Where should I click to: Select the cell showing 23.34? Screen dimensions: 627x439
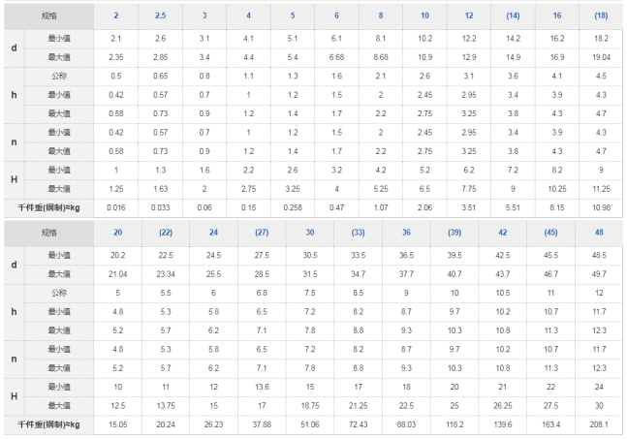(x=166, y=273)
